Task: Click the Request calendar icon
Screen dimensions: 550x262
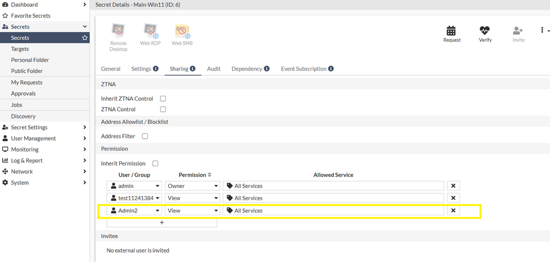Action: (452, 31)
